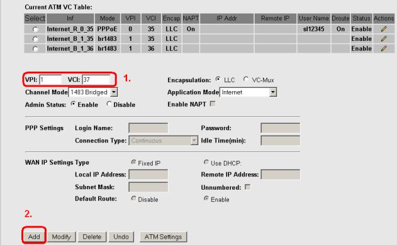
Task: Click the Password field
Action: click(280, 128)
